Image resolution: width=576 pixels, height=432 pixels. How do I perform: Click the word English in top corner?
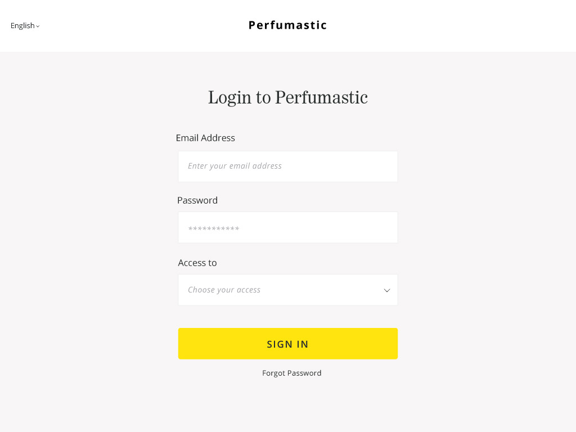22,25
